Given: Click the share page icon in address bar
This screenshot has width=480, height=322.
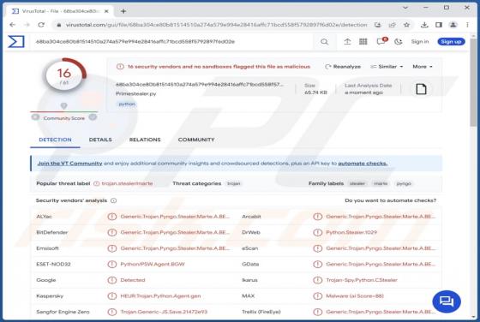Looking at the screenshot, I should (393, 25).
